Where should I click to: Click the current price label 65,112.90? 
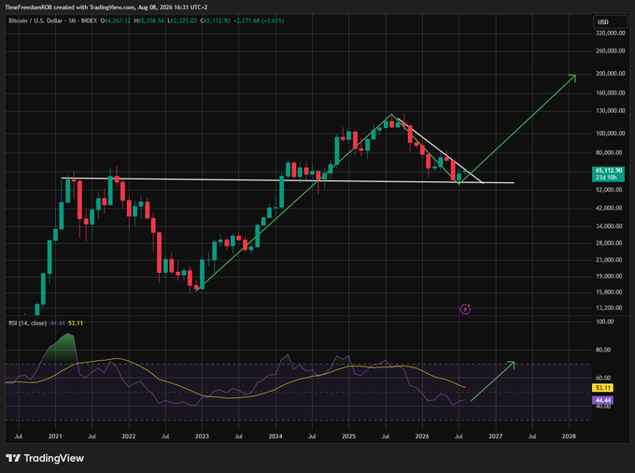pos(608,171)
